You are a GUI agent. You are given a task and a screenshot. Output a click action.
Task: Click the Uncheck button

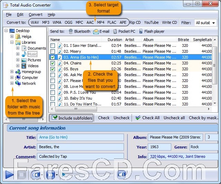(122, 118)
